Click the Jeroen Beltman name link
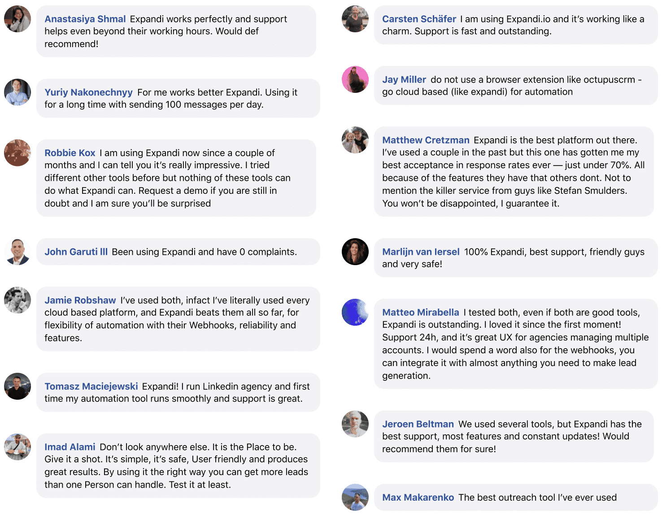The height and width of the screenshot is (515, 662). click(x=418, y=424)
